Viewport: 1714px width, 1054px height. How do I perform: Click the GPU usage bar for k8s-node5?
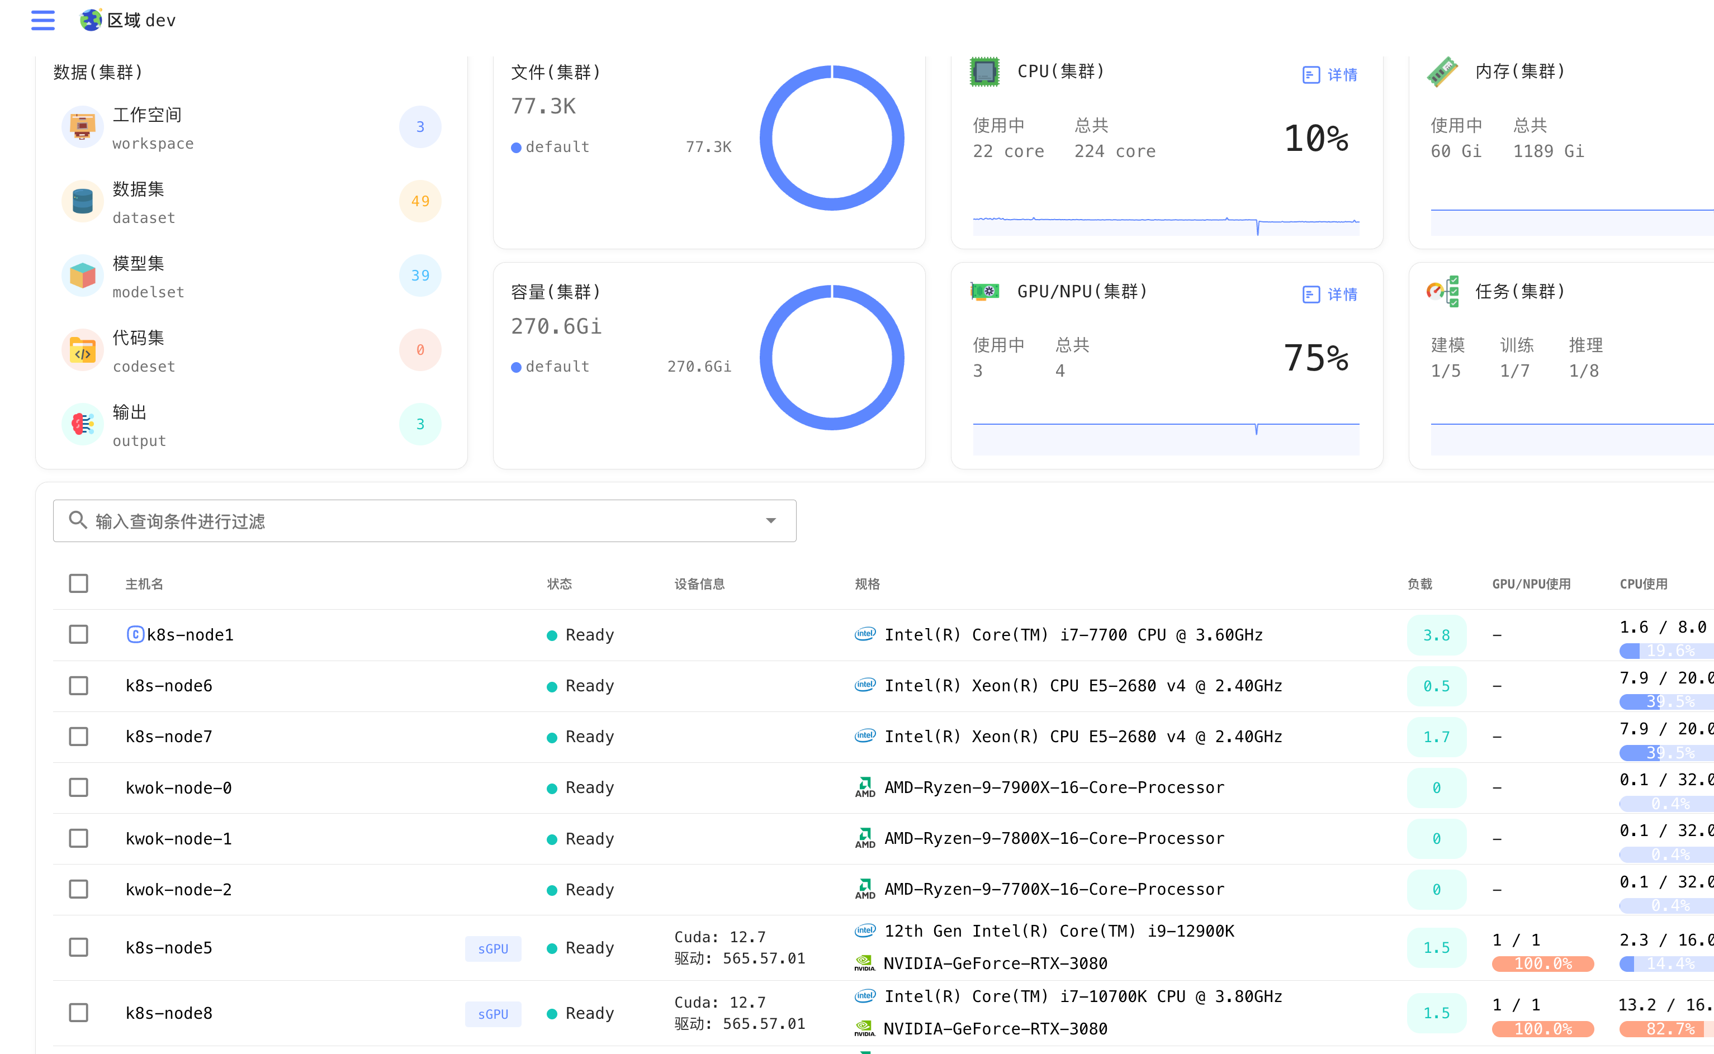click(1542, 963)
